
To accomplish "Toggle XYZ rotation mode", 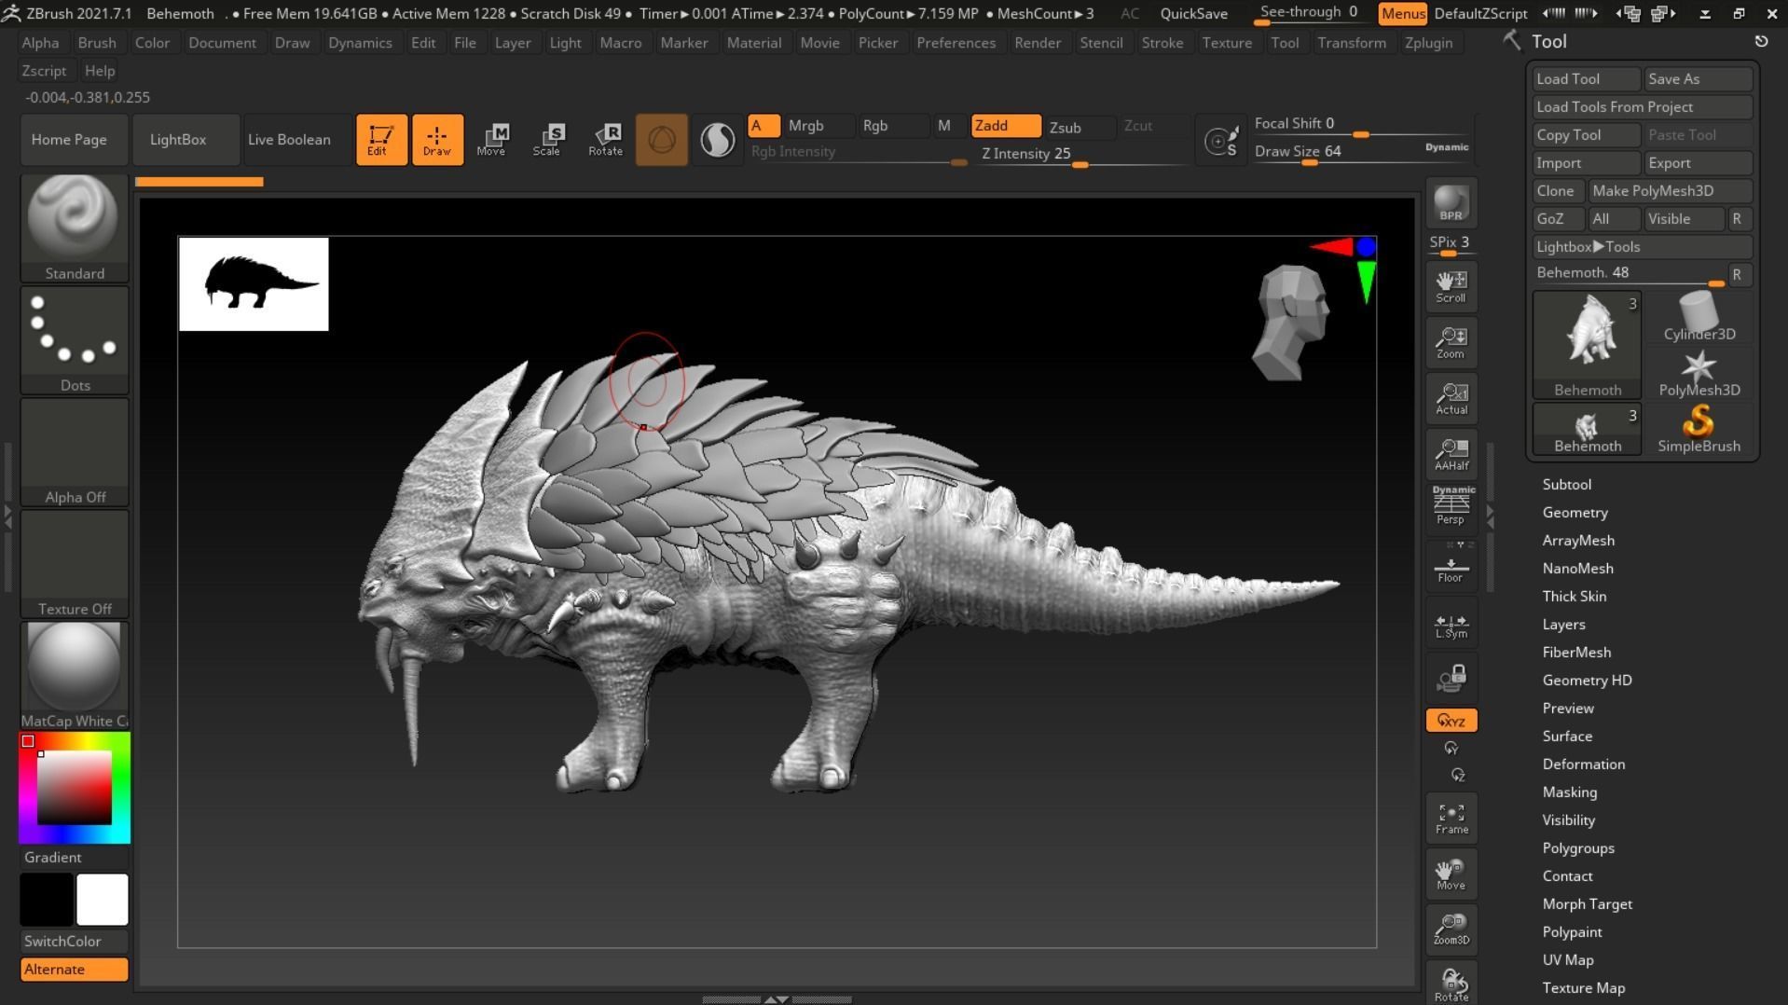I will [1451, 721].
